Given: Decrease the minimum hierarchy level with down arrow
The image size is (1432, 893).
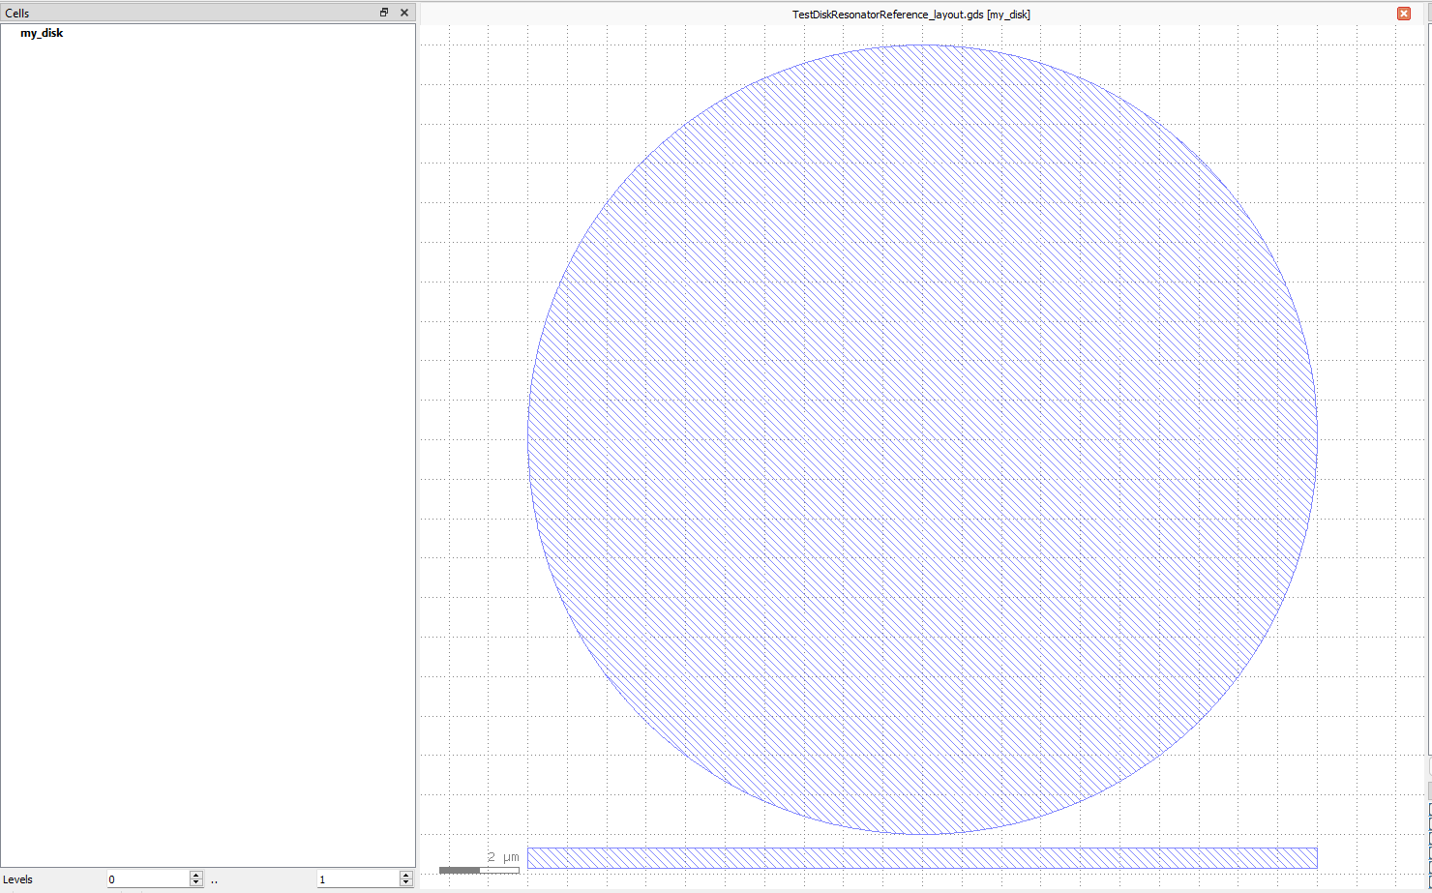Looking at the screenshot, I should 196,883.
